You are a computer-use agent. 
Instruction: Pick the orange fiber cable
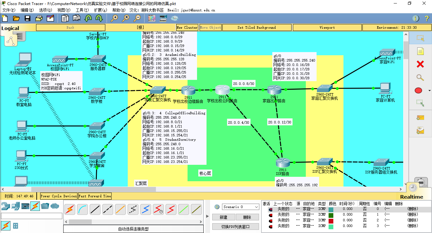coord(120,209)
